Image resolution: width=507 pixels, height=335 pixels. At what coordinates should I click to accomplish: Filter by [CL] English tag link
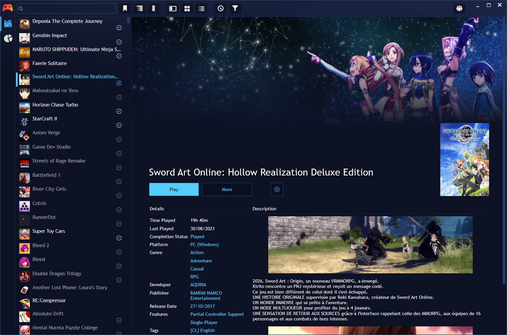[203, 330]
